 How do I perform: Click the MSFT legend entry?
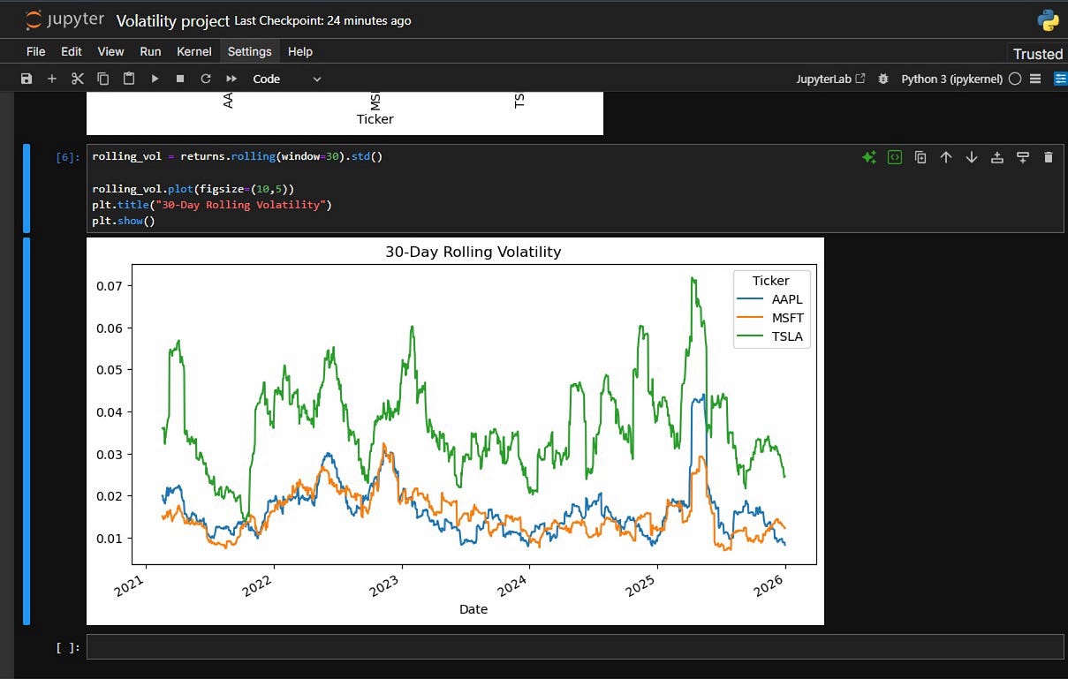770,318
